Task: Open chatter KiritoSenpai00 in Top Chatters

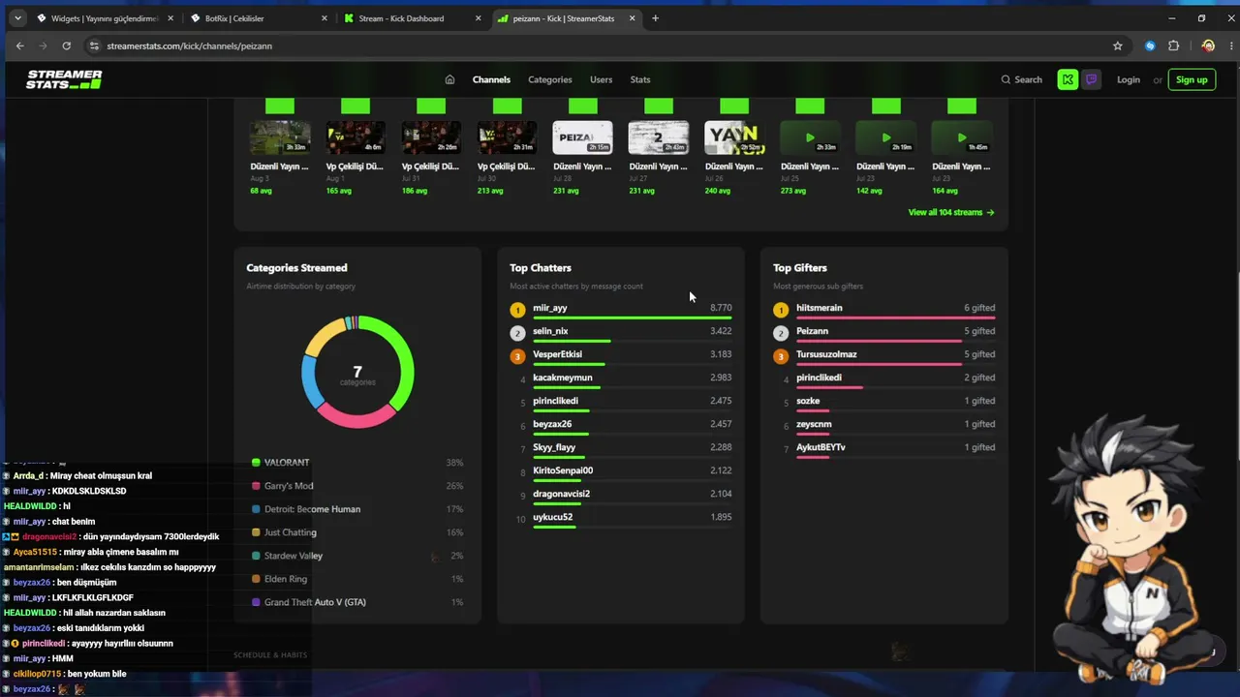Action: pos(563,470)
